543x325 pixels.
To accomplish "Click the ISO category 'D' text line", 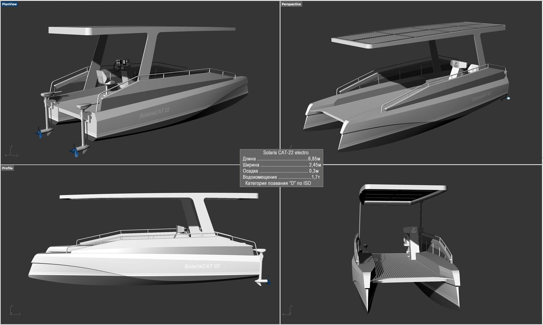I will (x=278, y=183).
